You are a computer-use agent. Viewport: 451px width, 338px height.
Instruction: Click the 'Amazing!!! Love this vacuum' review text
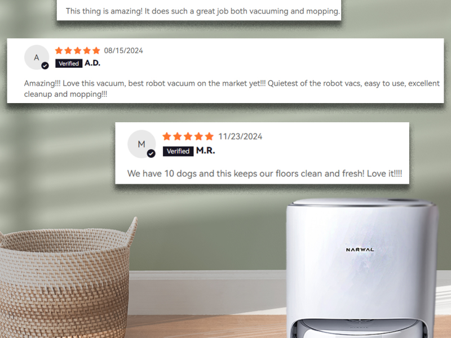[x=232, y=89]
